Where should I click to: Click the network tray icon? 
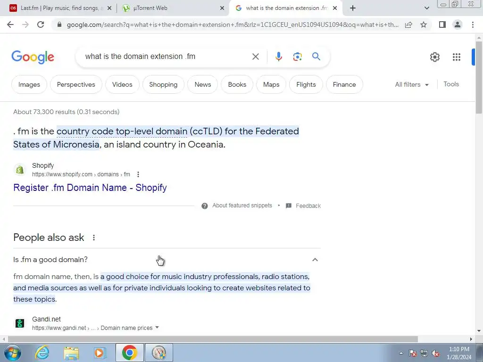pyautogui.click(x=424, y=354)
